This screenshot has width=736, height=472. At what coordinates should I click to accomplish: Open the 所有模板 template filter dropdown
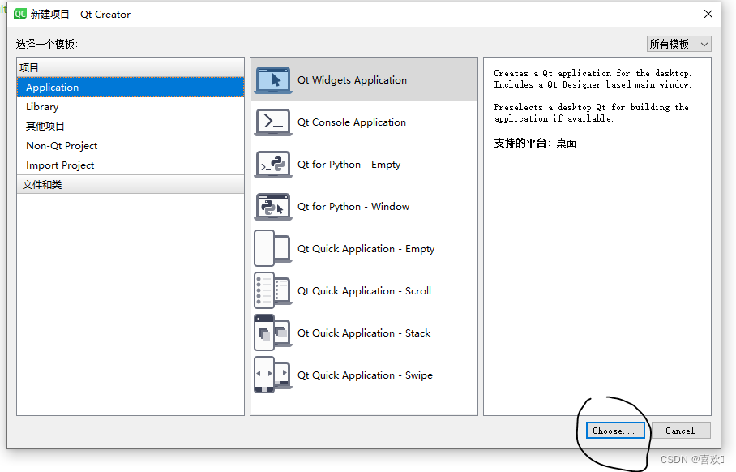pyautogui.click(x=678, y=44)
